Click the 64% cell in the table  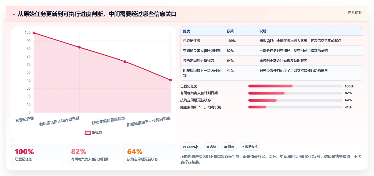click(230, 61)
